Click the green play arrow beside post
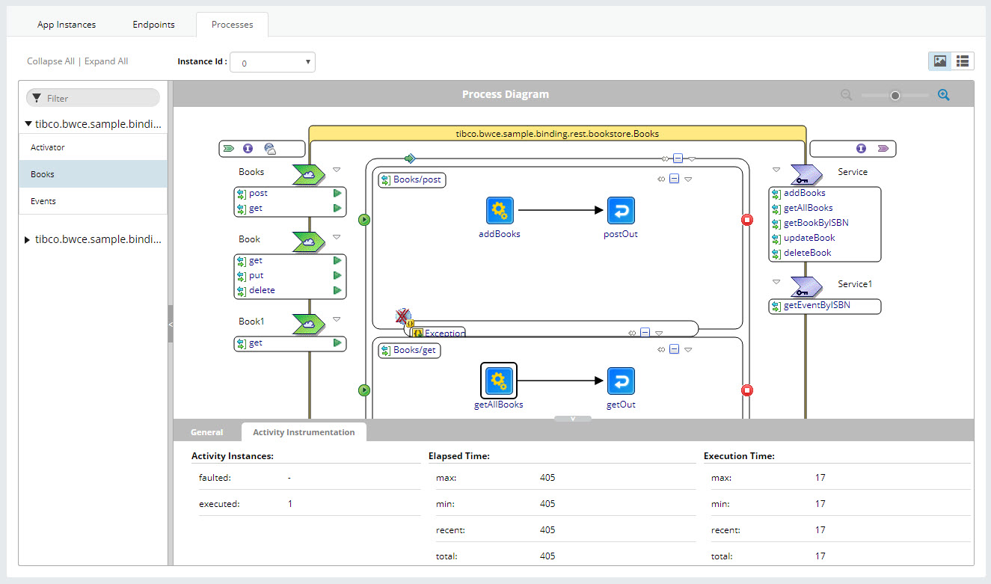991x584 pixels. tap(337, 193)
